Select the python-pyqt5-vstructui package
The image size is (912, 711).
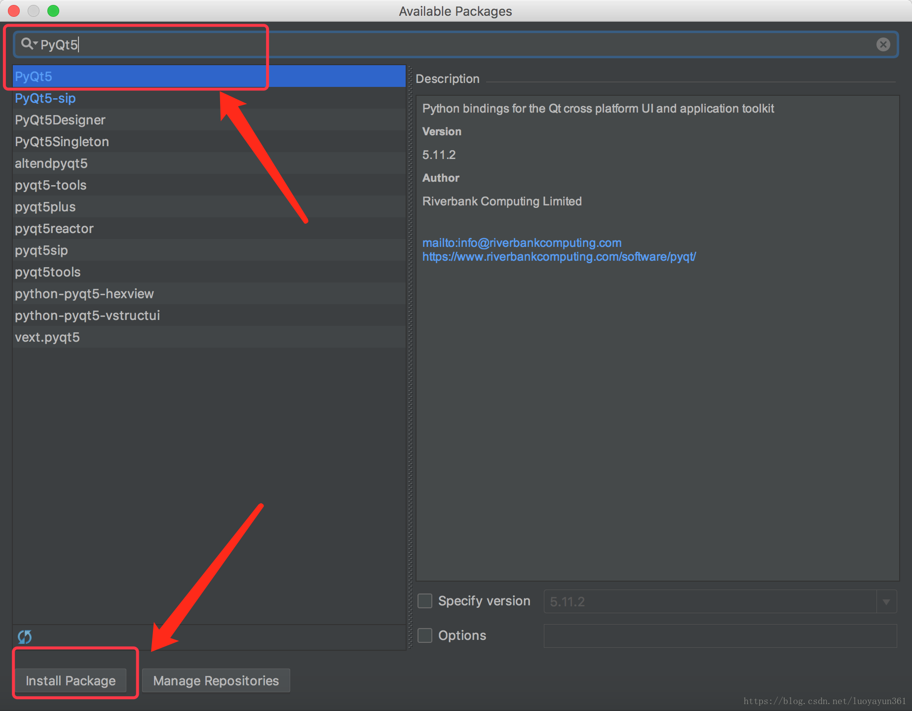209,316
